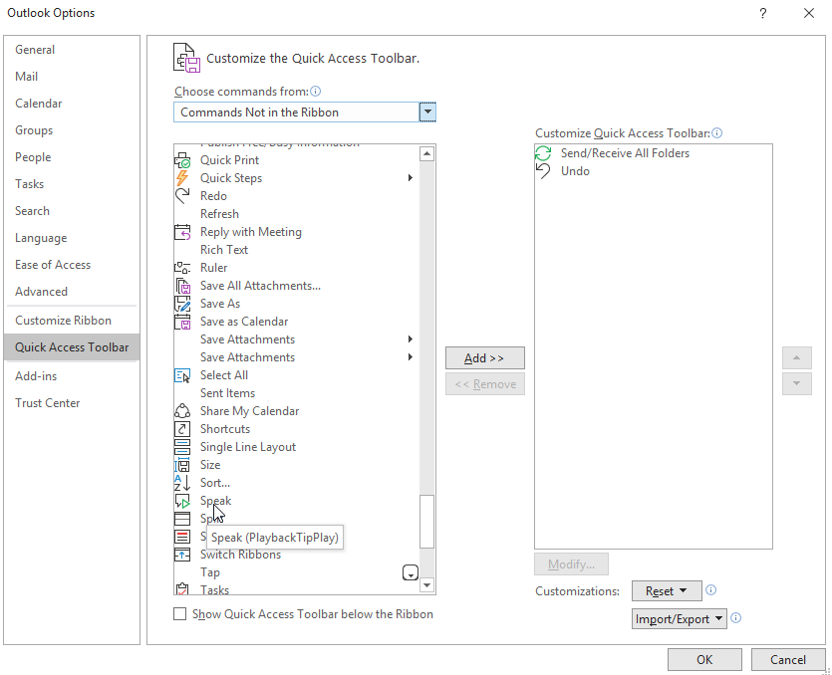Enable Show Quick Access Toolbar below Ribbon

(x=180, y=614)
